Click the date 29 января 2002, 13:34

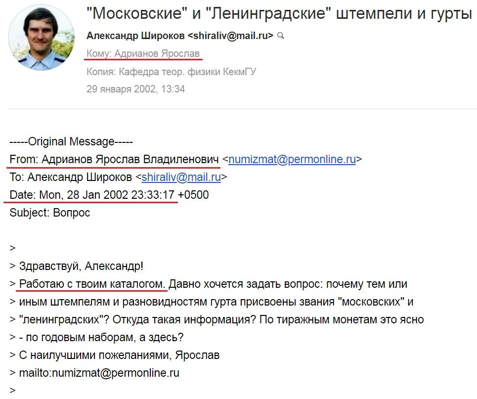pos(135,89)
